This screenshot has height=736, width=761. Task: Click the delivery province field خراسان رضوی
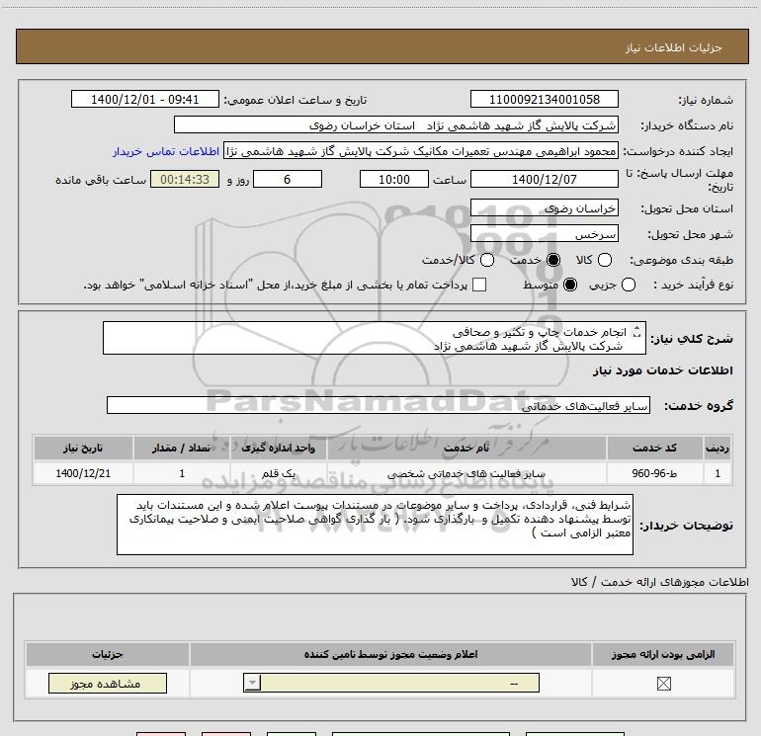coord(544,208)
